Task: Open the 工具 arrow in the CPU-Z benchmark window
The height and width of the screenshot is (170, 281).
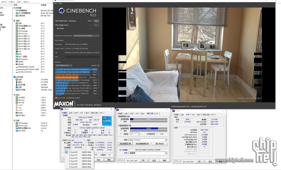Action: (x=148, y=161)
